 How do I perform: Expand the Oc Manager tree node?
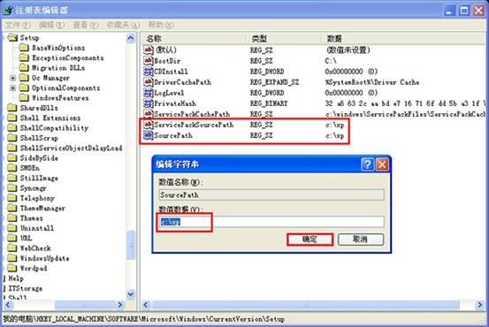click(12, 78)
